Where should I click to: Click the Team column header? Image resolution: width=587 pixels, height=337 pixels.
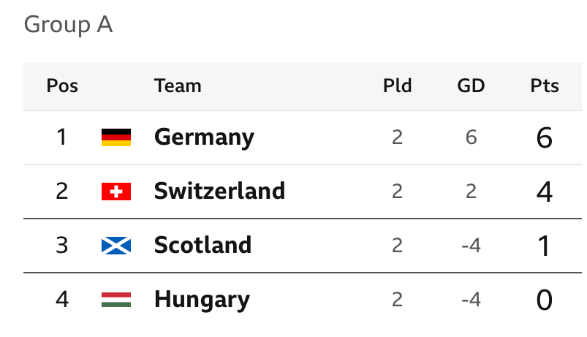[178, 86]
